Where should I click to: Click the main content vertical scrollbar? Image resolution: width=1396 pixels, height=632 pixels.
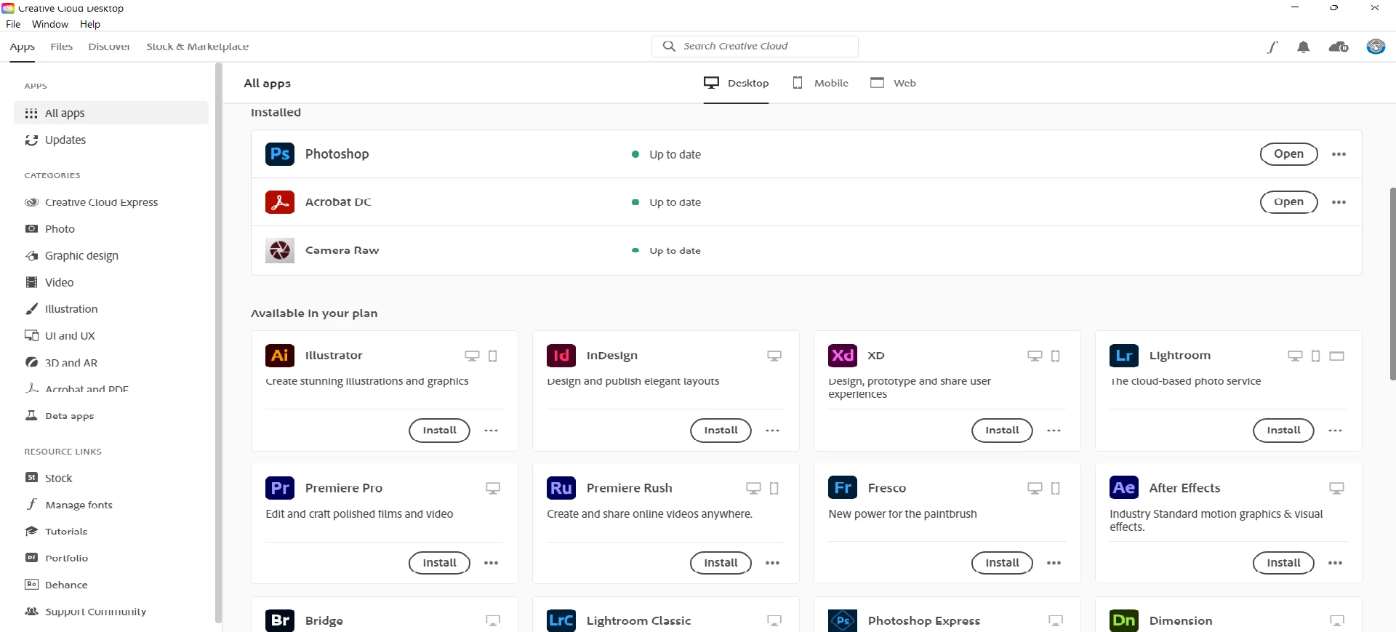[1392, 284]
